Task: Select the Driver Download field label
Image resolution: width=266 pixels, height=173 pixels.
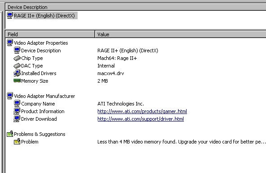Action: pyautogui.click(x=39, y=119)
